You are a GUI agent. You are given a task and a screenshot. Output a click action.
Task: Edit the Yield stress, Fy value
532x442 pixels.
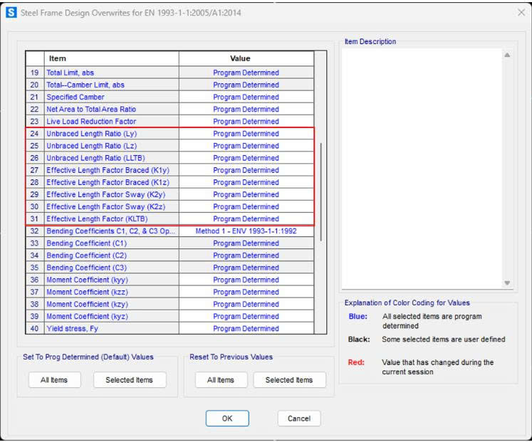246,329
